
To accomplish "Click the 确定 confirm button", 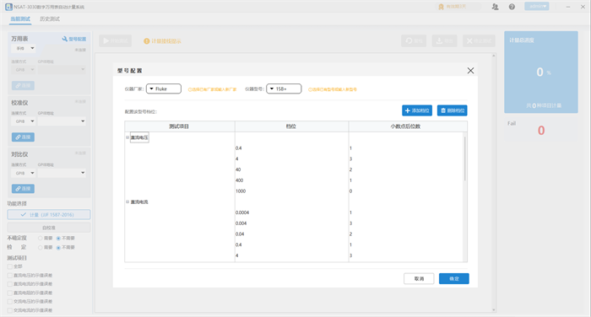I will click(454, 278).
